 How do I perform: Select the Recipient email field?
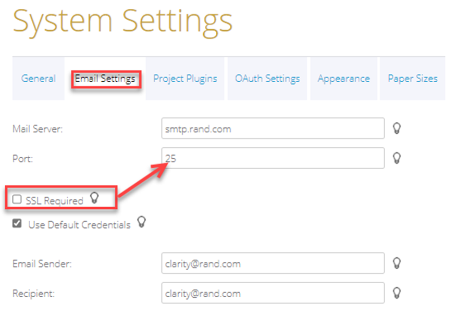pos(273,293)
